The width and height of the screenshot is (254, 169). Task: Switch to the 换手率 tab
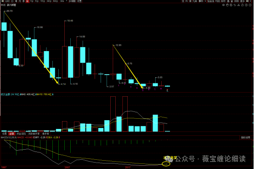pyautogui.click(x=45, y=134)
